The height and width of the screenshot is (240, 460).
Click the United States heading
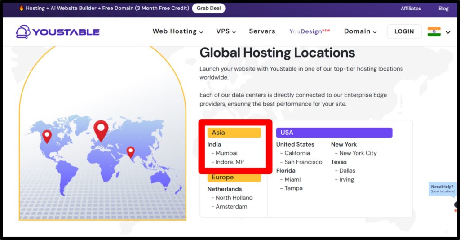tap(295, 144)
